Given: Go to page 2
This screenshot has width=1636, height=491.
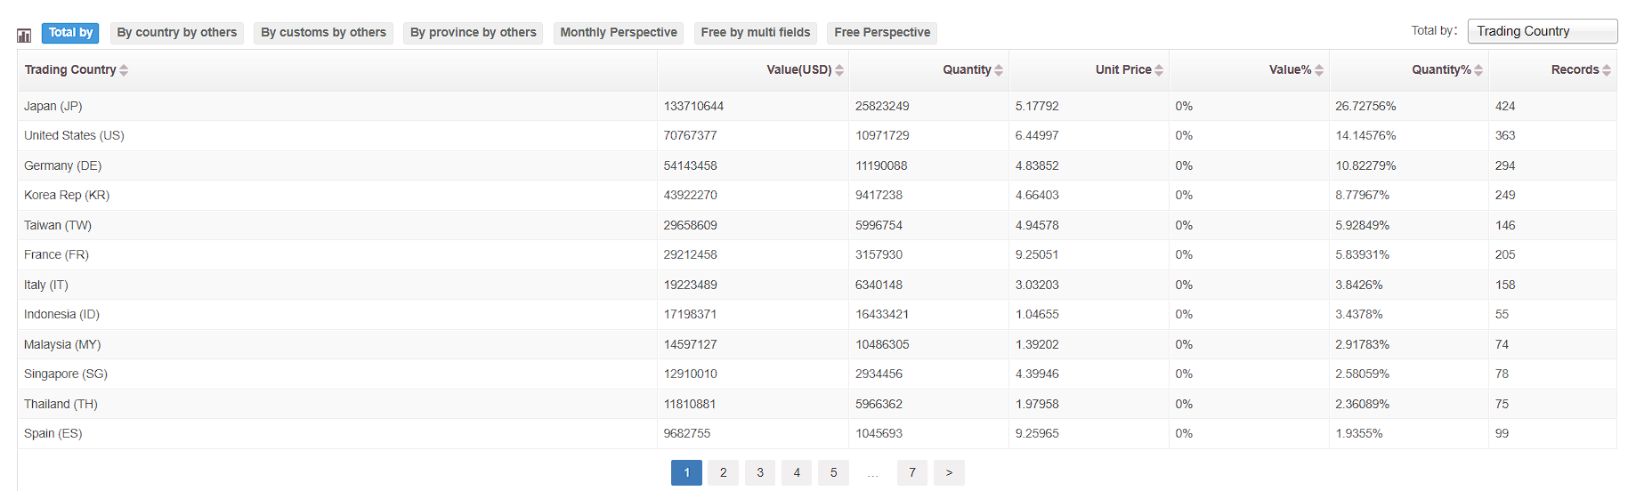Looking at the screenshot, I should (x=724, y=472).
